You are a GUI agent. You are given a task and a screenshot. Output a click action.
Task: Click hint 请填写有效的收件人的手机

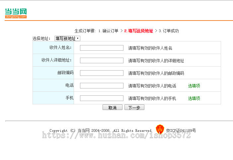pos(152,98)
